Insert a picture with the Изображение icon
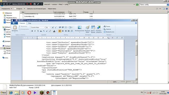This screenshot has width=169, height=95. (x=79, y=27)
